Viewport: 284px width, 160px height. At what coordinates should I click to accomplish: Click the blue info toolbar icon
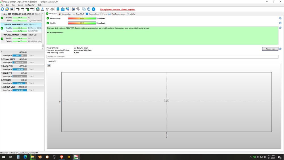click(93, 9)
